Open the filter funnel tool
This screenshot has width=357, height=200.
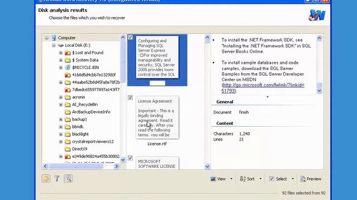[57, 179]
